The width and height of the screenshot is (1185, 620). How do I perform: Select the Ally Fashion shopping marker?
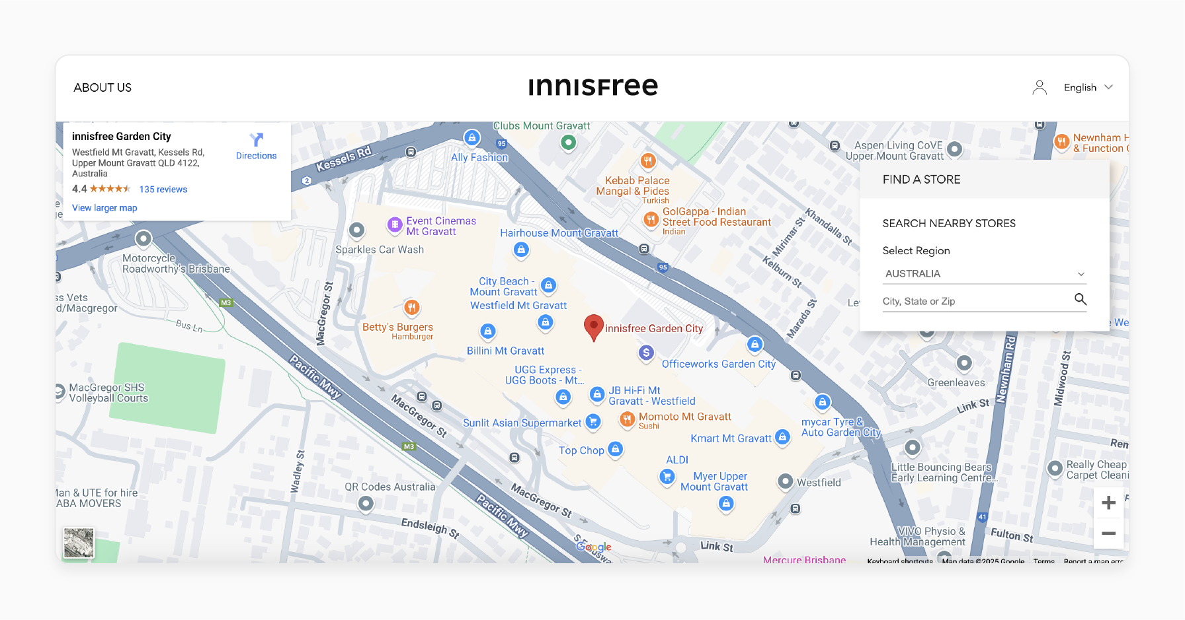[471, 138]
